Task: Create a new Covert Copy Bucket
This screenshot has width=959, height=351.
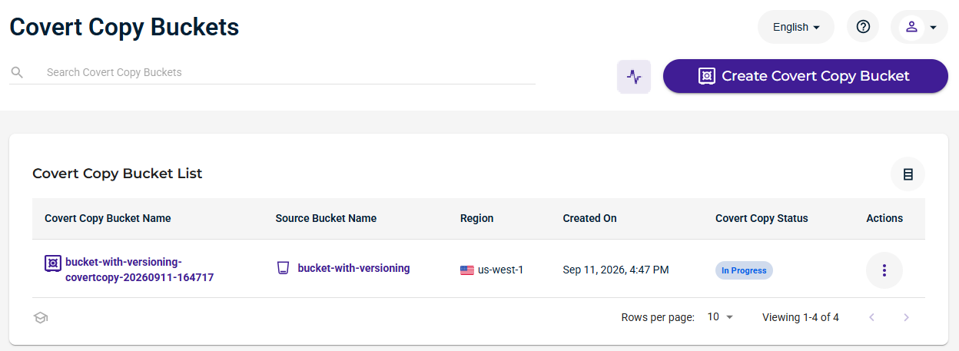Action: (805, 76)
